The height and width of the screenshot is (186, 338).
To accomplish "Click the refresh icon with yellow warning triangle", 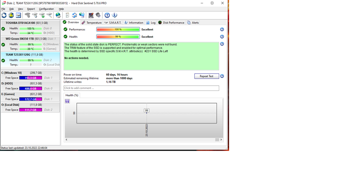I will click(x=11, y=15).
